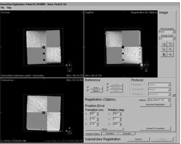Click the 'Registration for Clipbox' label
Screen dimensions: 181x144
(144, 12)
